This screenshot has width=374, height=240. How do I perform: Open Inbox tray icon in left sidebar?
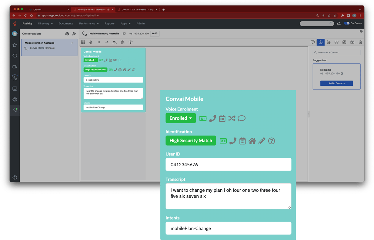click(x=15, y=88)
